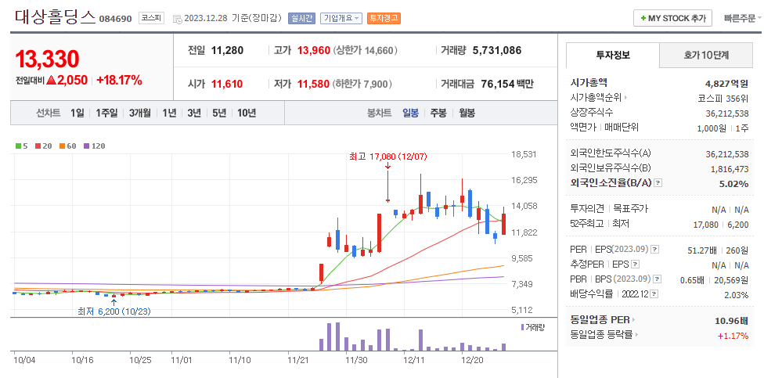Switch to the 투자정보 tab
The height and width of the screenshot is (378, 764).
click(613, 55)
